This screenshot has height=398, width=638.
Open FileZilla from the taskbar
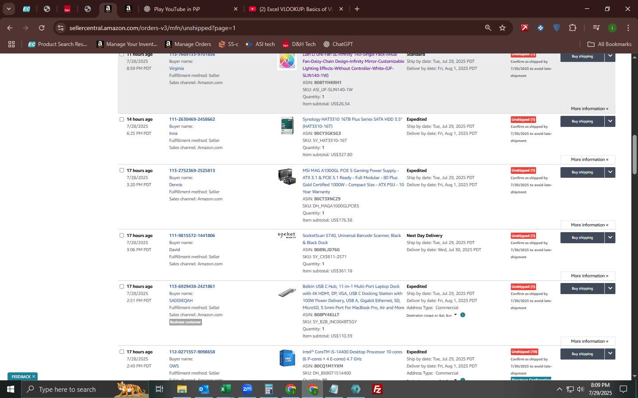pyautogui.click(x=377, y=389)
